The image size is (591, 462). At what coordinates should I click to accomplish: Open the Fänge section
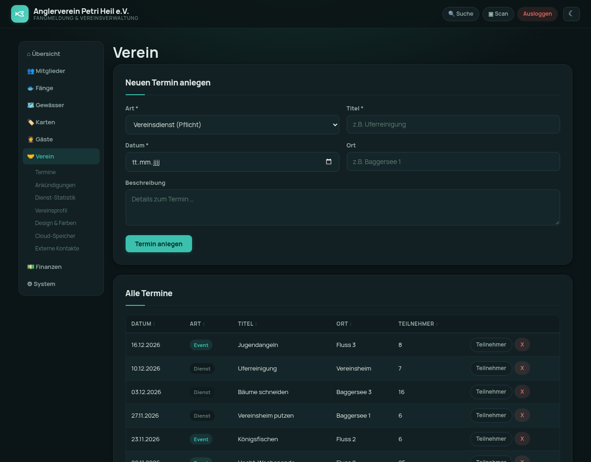click(x=61, y=88)
